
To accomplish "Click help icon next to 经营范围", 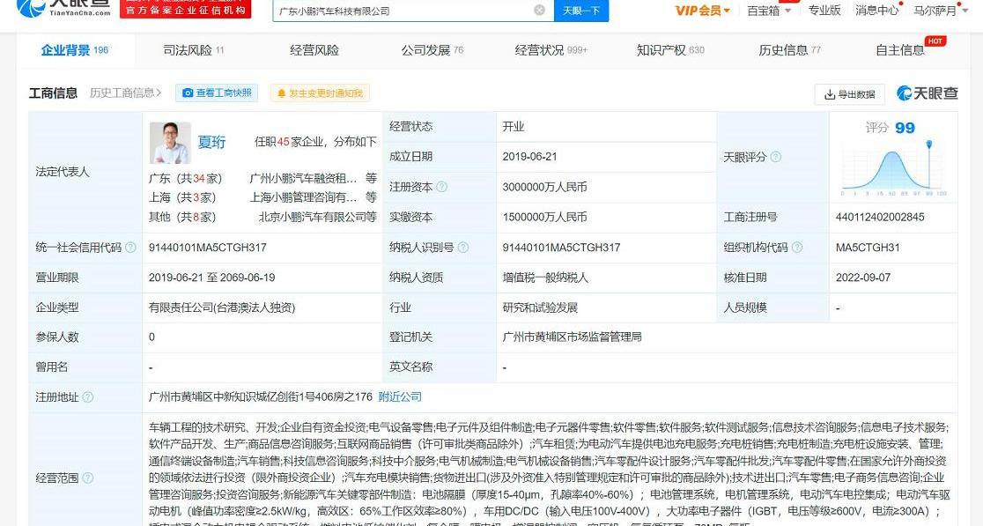I will (x=88, y=478).
